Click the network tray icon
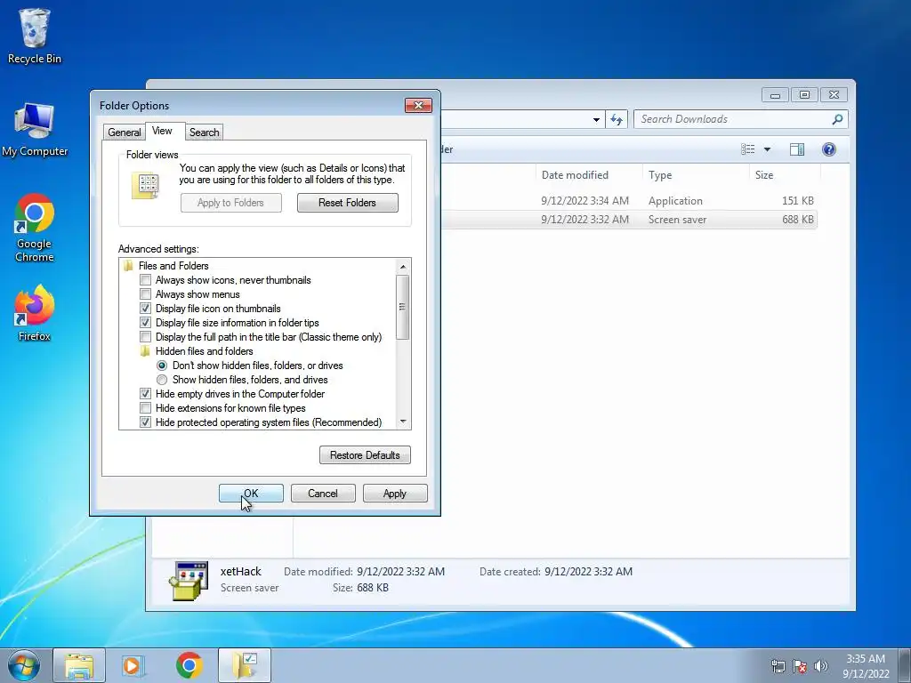 click(778, 666)
